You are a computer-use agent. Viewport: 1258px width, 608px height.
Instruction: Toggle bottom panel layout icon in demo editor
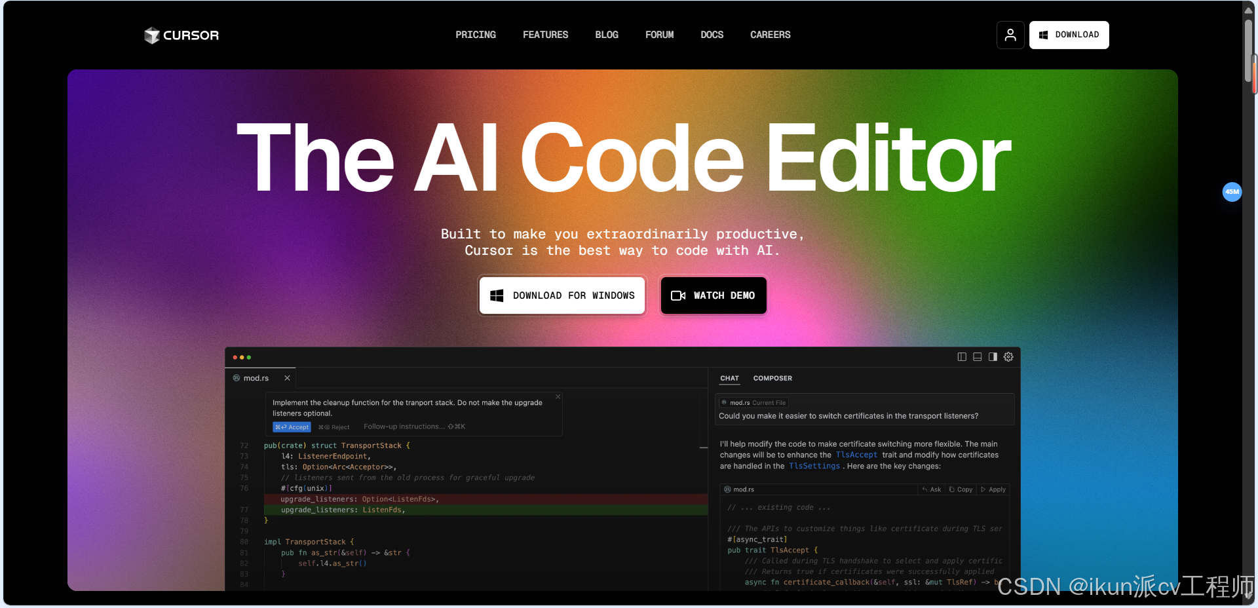pos(977,357)
